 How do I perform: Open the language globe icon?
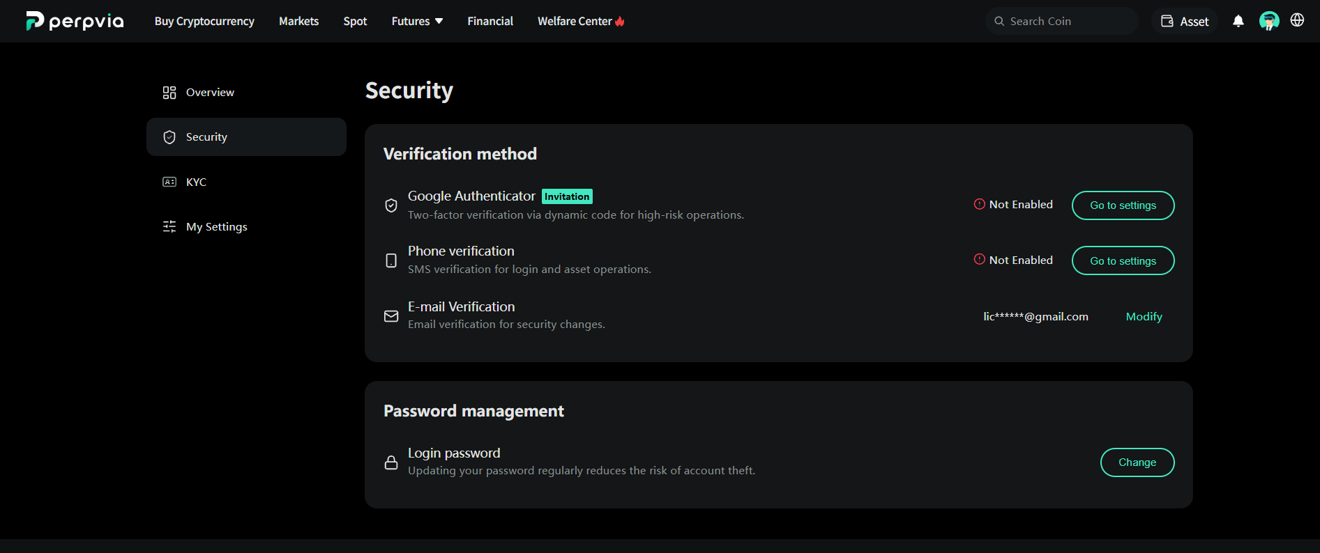1297,20
